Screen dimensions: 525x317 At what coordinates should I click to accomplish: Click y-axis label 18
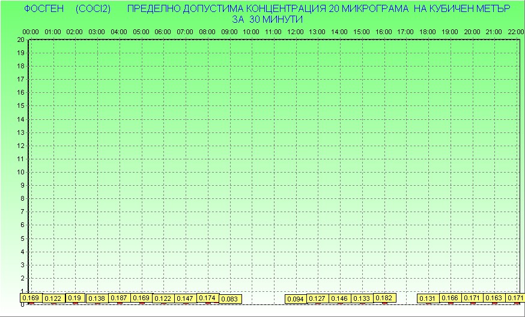point(20,66)
